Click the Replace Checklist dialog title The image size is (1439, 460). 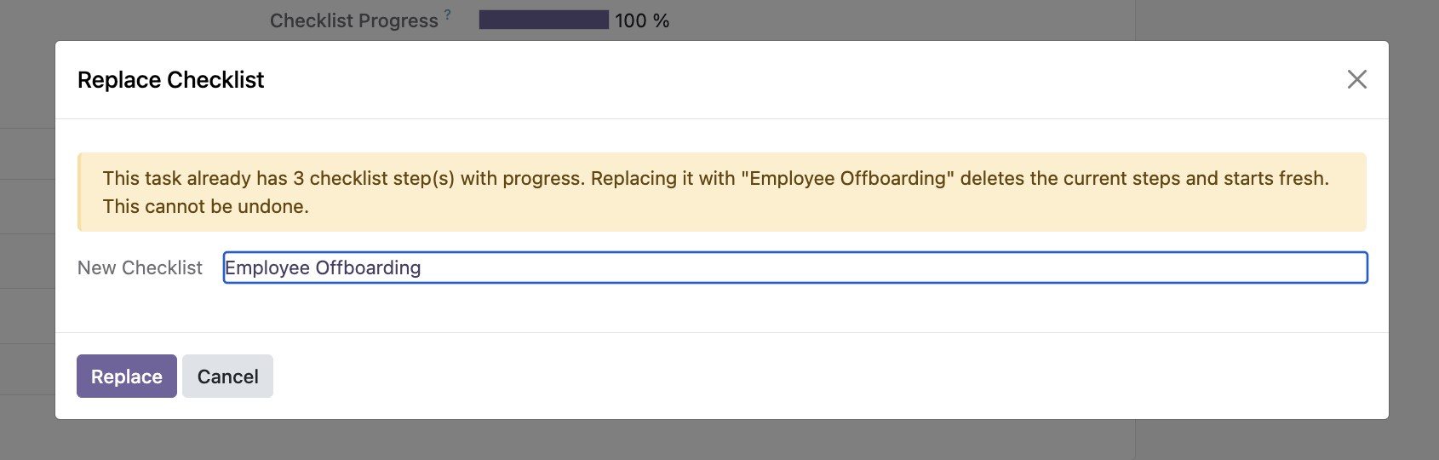pos(170,80)
